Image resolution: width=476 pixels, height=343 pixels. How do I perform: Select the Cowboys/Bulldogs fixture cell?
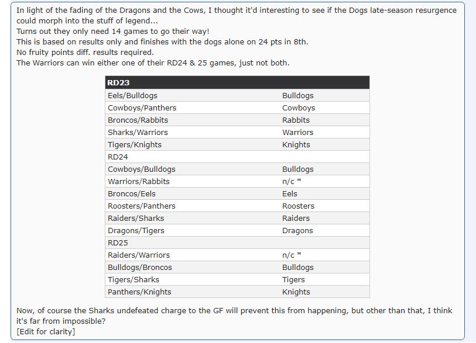(x=142, y=169)
